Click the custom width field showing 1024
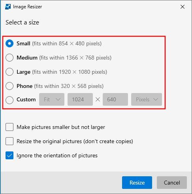 tap(80, 99)
